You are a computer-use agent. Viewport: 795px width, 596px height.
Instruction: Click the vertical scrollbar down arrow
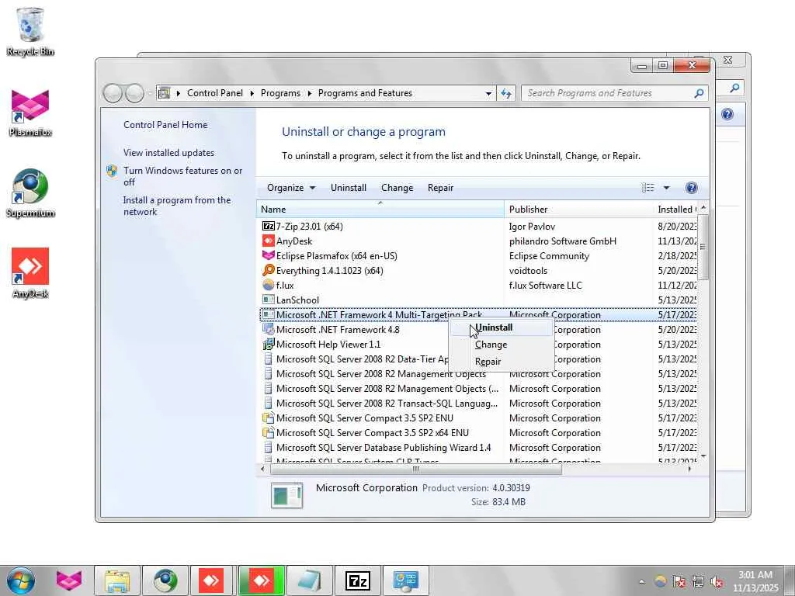click(x=703, y=456)
